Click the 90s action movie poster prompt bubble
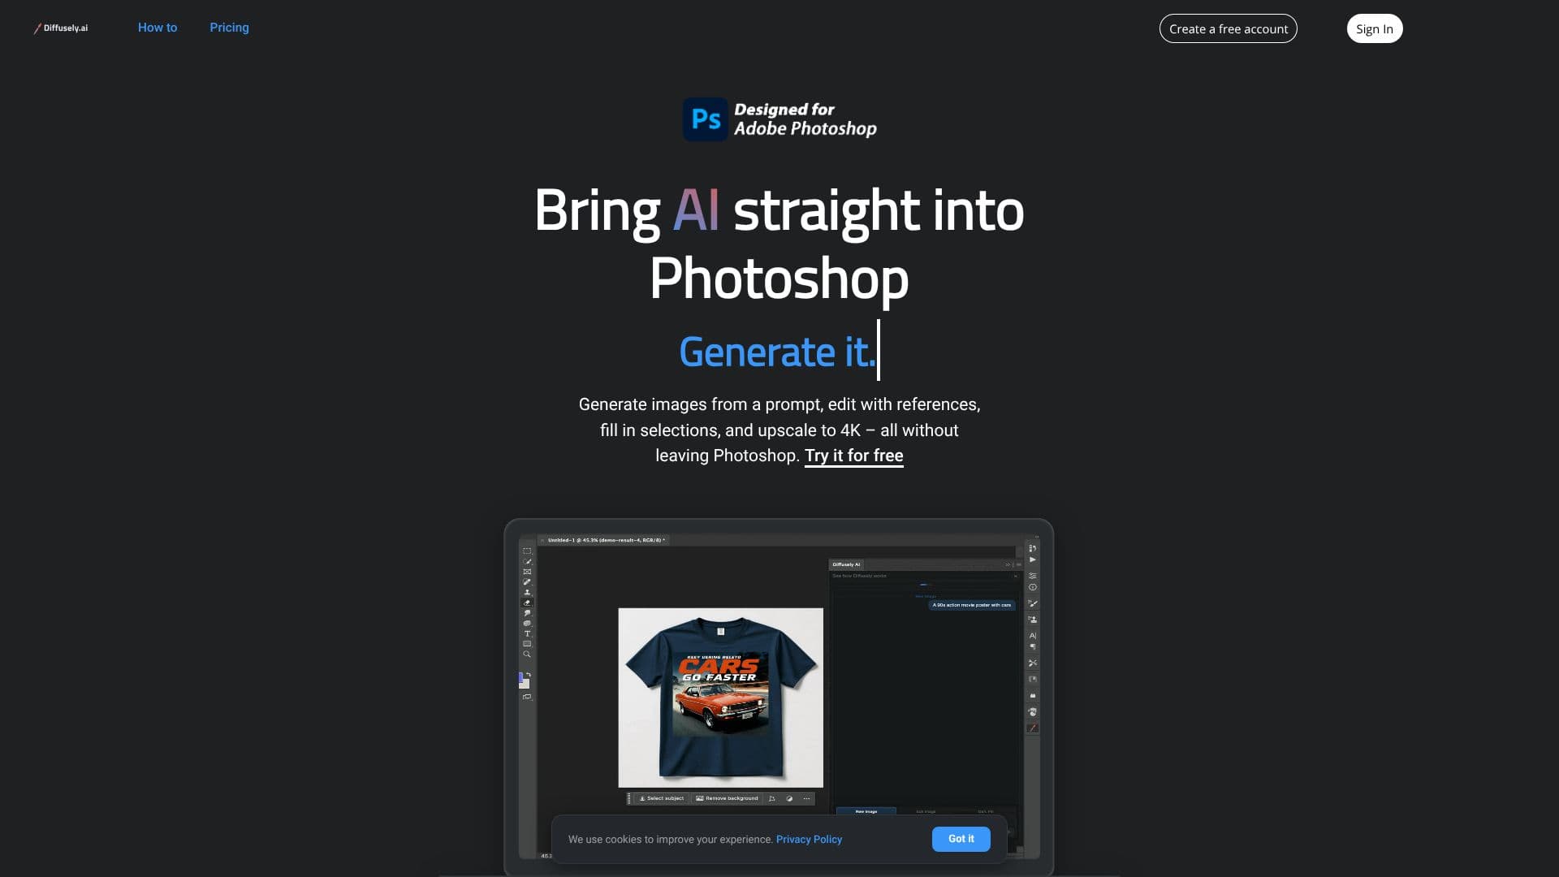Screen dimensions: 1559x877 coord(971,605)
